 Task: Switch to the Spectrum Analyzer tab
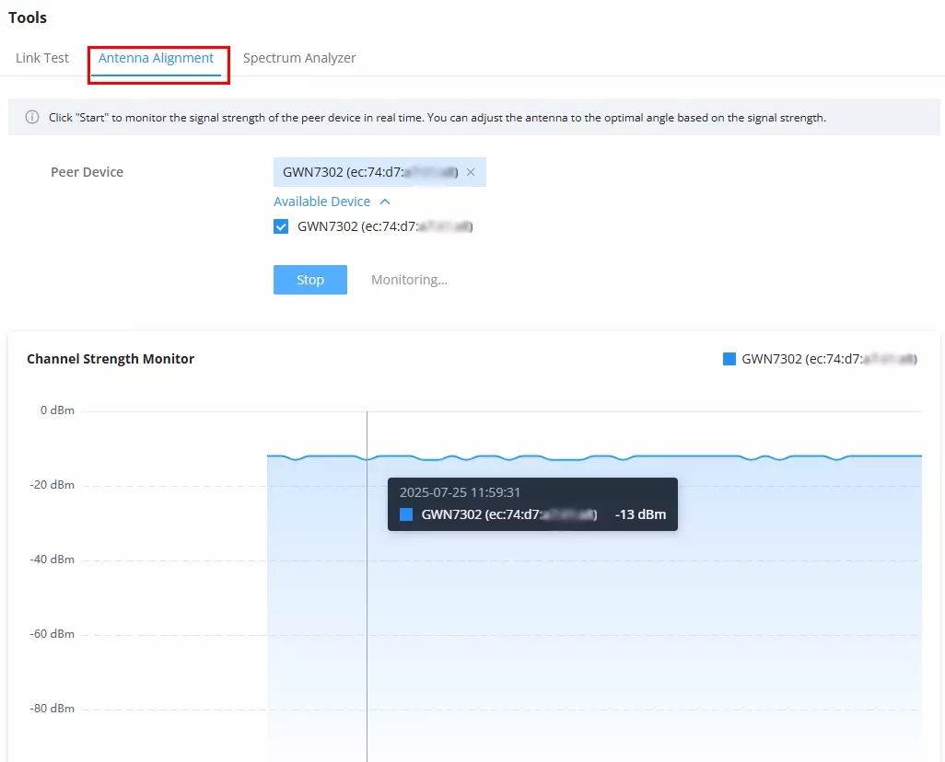(299, 58)
